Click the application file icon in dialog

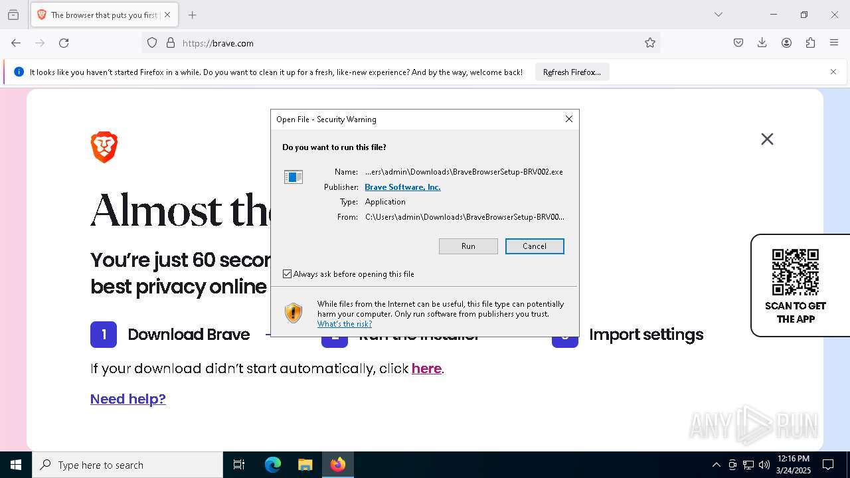click(x=294, y=177)
